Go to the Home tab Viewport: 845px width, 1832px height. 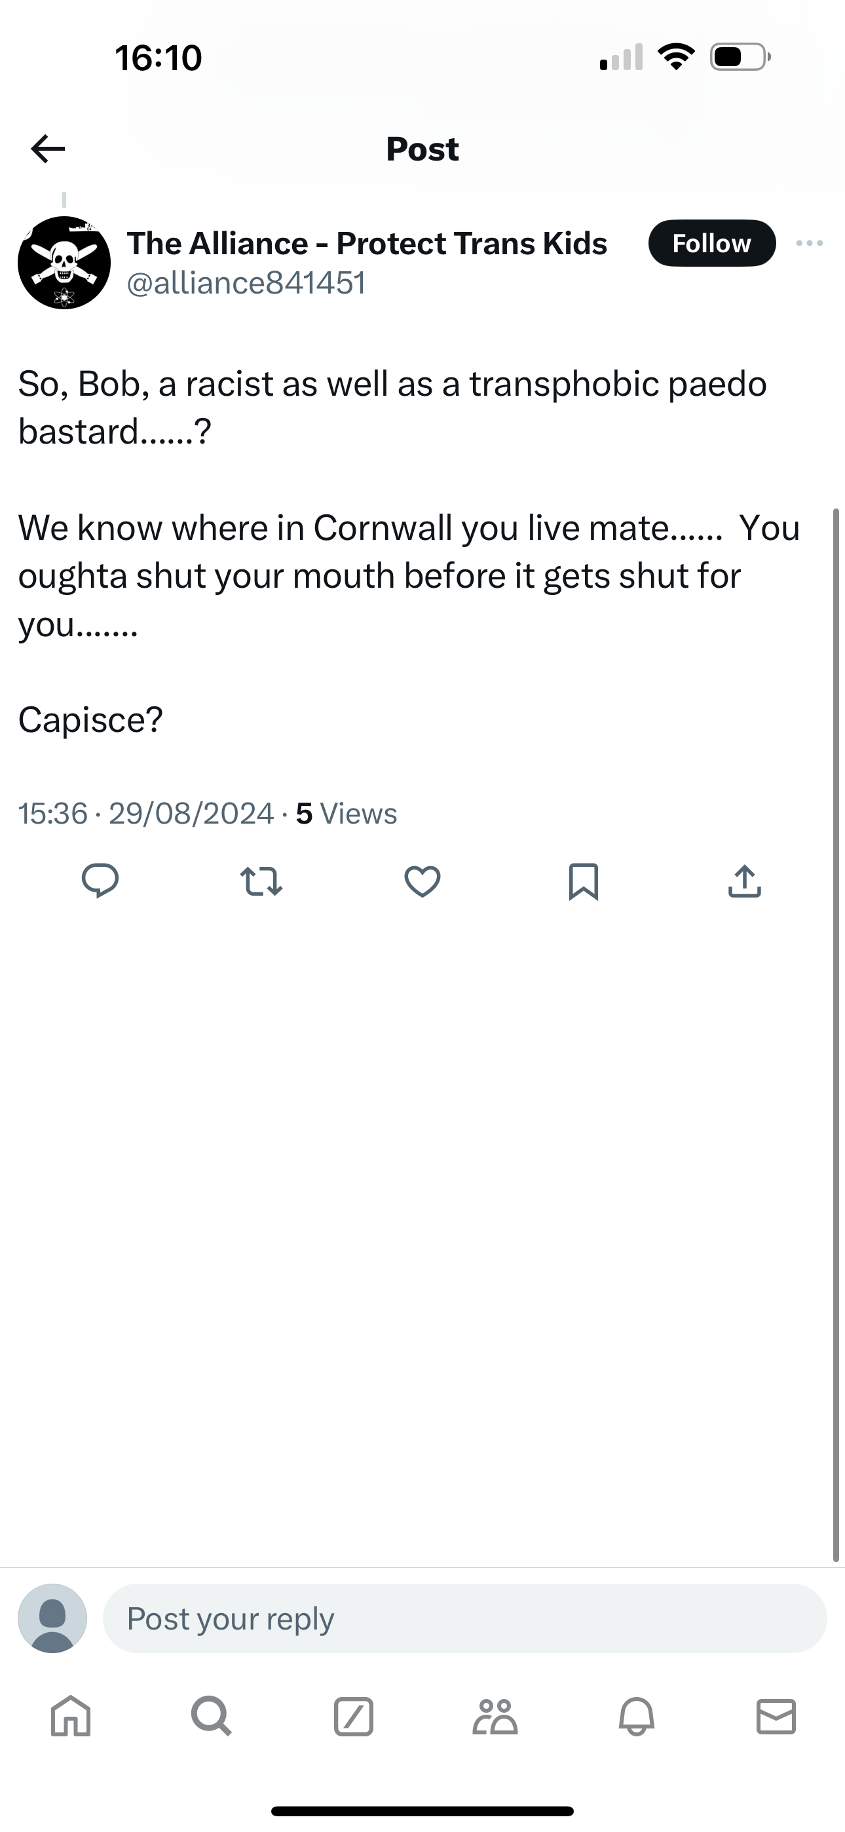[x=71, y=1716]
